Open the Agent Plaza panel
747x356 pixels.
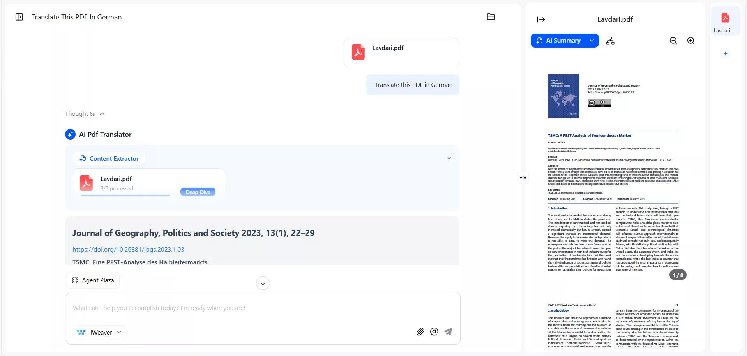[x=93, y=280]
